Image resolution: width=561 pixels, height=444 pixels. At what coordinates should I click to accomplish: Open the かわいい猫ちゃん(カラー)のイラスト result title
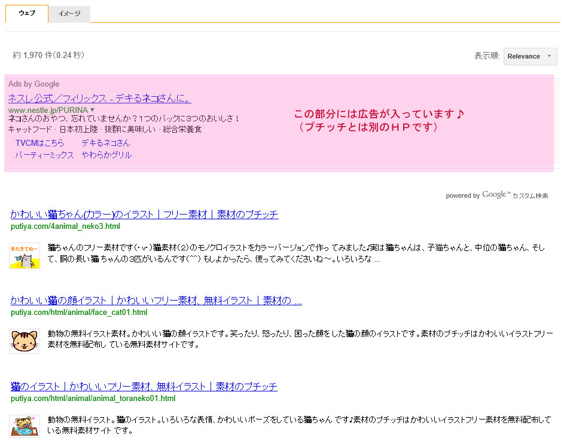[x=144, y=215]
